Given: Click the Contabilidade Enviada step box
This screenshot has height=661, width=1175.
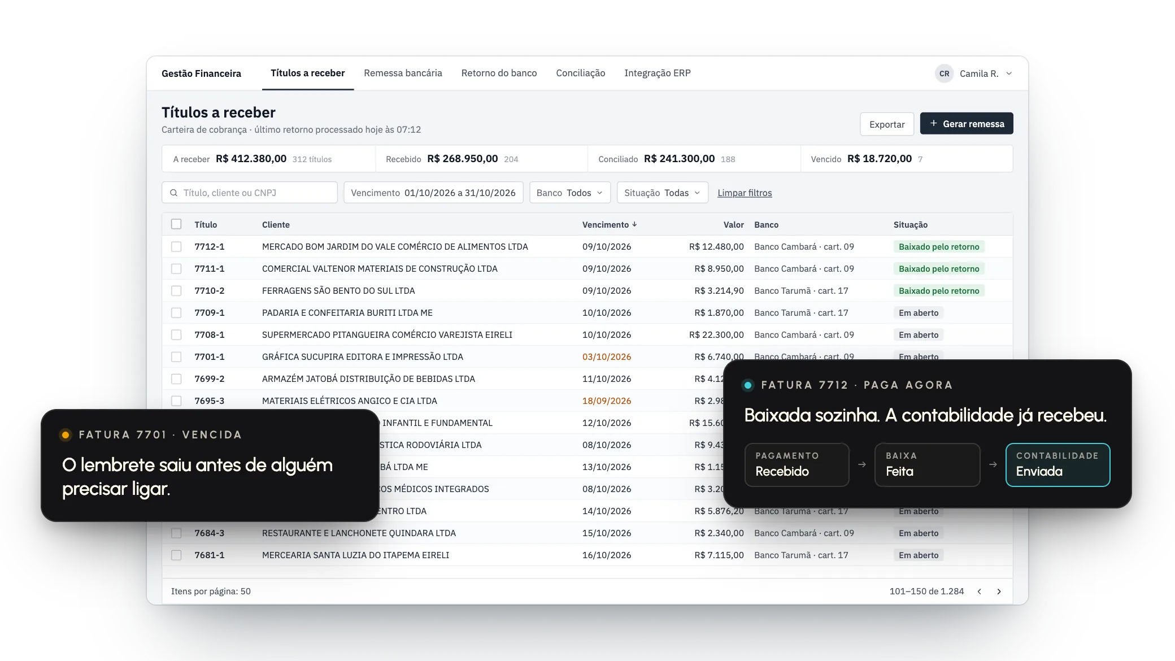Looking at the screenshot, I should pos(1057,464).
